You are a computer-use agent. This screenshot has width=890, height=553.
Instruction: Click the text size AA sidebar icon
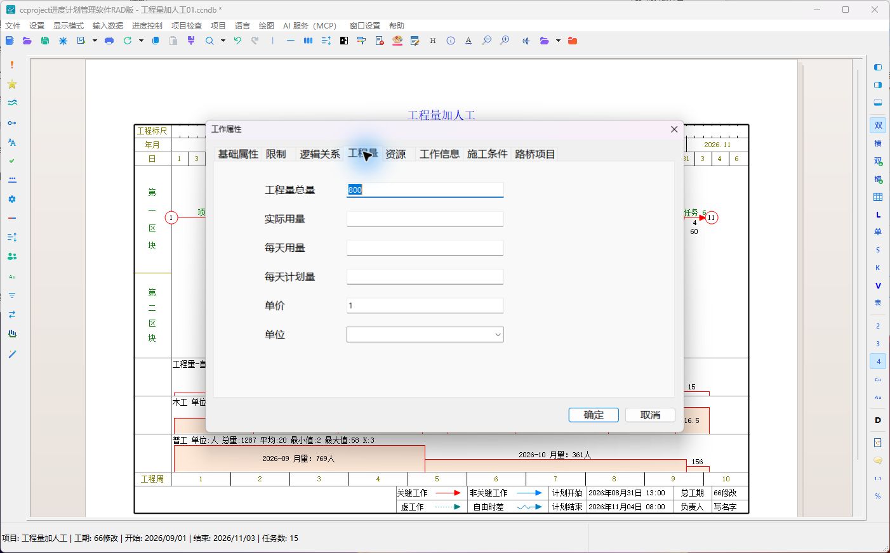coord(12,142)
